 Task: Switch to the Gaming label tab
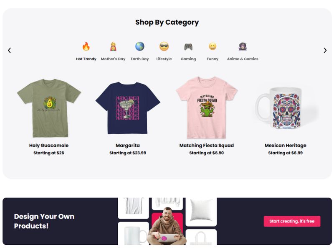[x=188, y=59]
